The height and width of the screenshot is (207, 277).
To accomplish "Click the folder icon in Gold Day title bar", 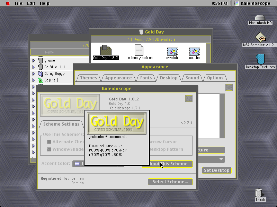I will [x=141, y=32].
